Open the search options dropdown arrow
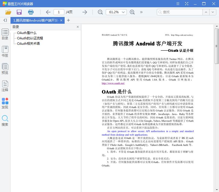This screenshot has height=192, width=219. 213,12
